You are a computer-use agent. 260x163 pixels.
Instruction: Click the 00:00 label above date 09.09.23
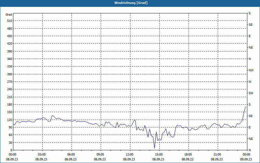pyautogui.click(x=246, y=155)
